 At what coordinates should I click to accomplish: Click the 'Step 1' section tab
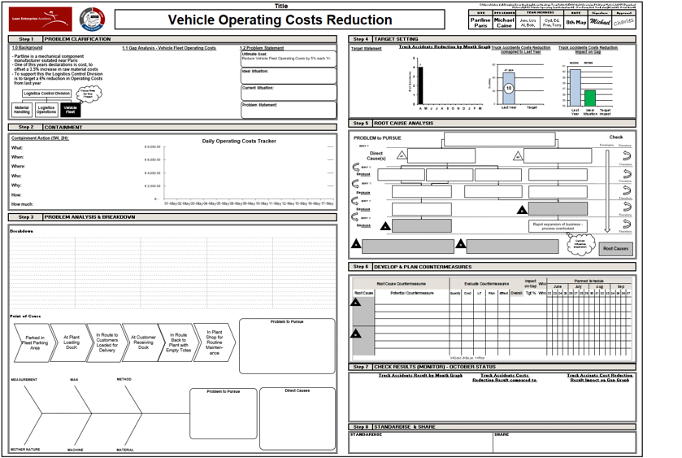pos(25,39)
